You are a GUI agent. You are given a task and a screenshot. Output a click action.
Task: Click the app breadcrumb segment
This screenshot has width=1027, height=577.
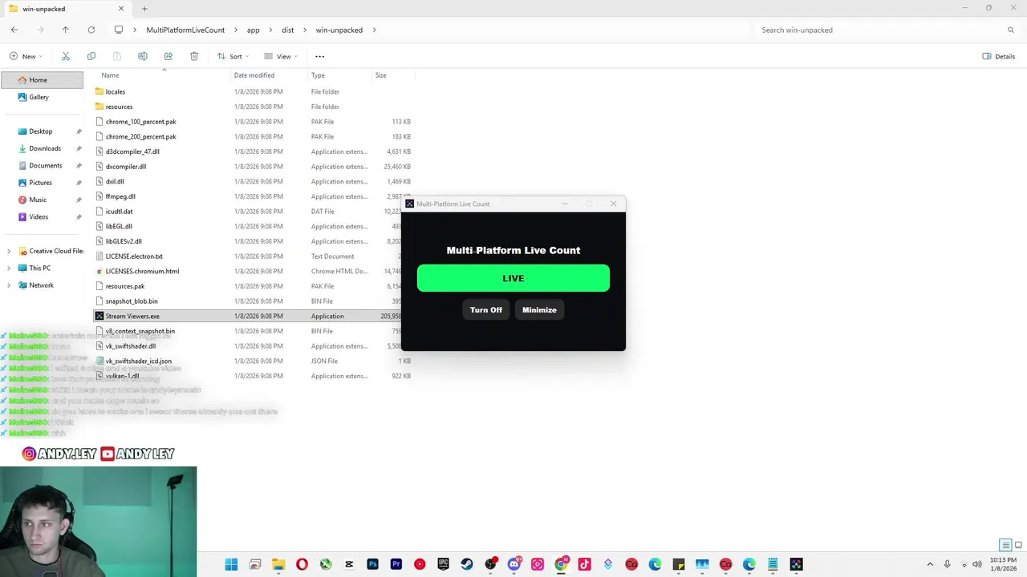click(254, 30)
